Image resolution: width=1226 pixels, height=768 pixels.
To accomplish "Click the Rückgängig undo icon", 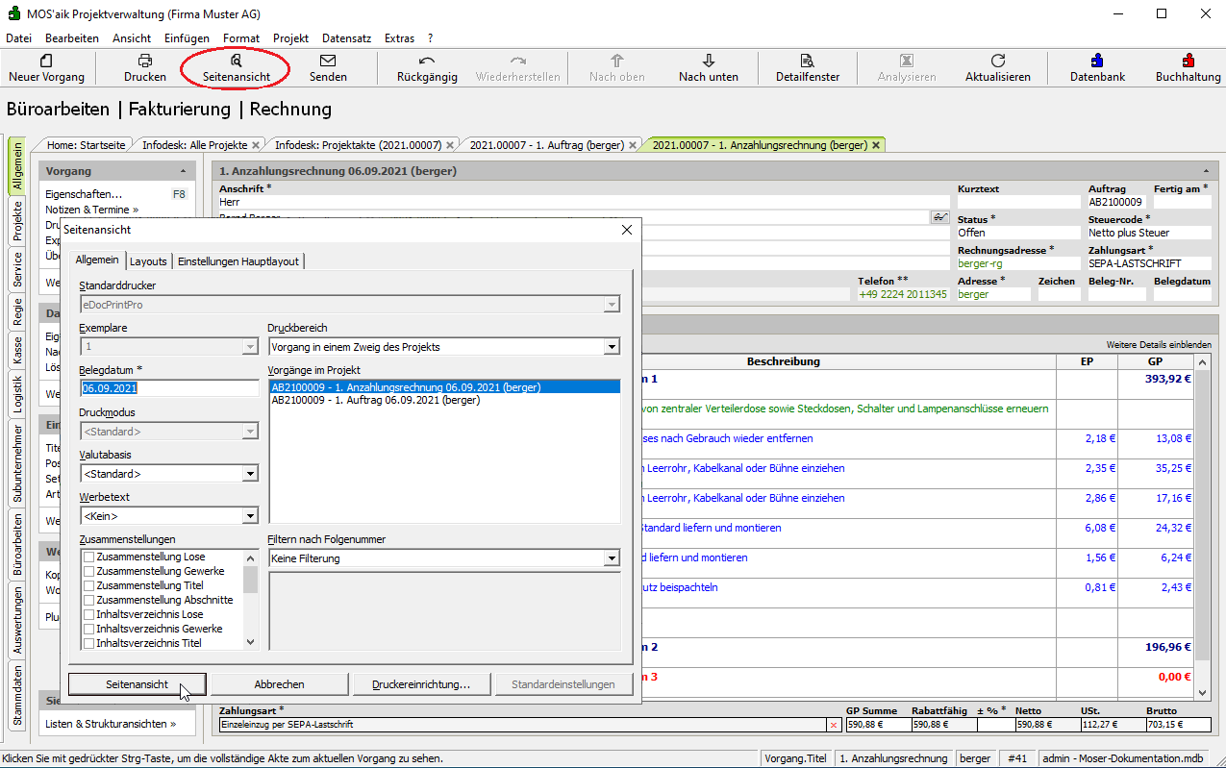I will point(427,61).
